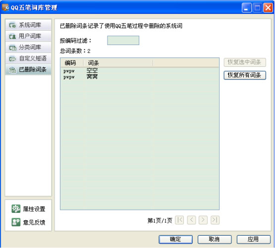Click the 分类词库 sidebar icon

tap(12, 48)
